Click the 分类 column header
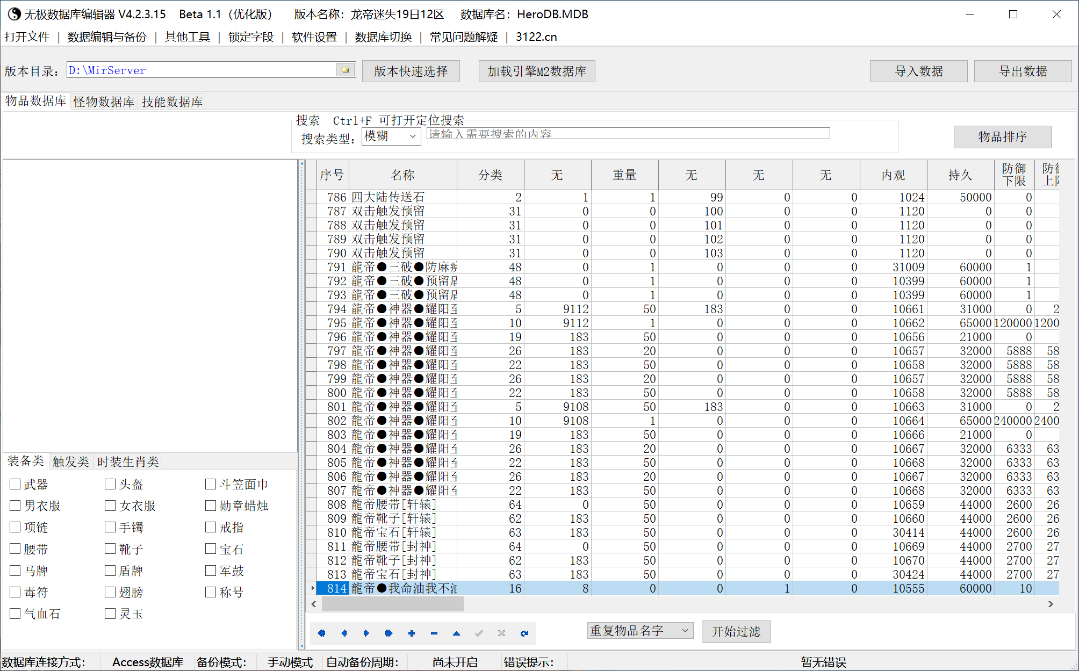 click(491, 175)
